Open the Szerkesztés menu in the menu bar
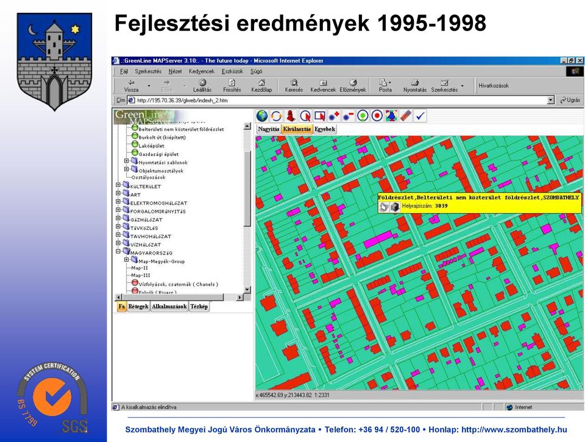The height and width of the screenshot is (442, 585). click(x=148, y=71)
